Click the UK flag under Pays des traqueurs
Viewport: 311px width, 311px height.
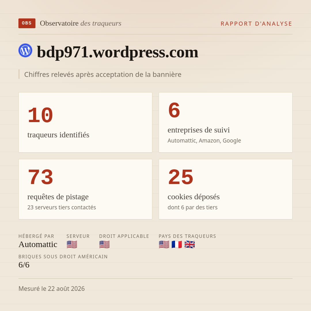[x=189, y=244]
